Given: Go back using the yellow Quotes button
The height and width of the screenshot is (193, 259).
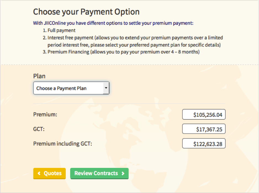Looking at the screenshot, I should tap(49, 173).
